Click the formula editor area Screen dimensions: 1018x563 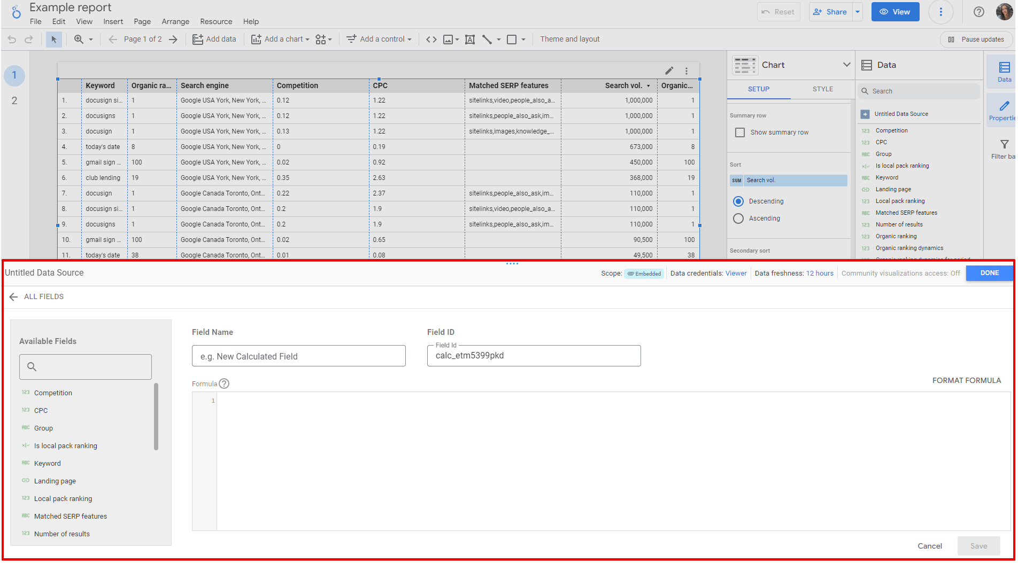(613, 462)
